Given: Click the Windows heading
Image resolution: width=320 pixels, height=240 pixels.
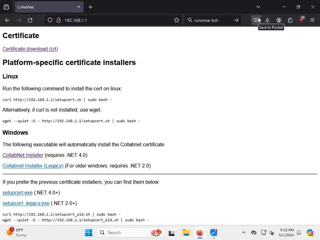Looking at the screenshot, I should (15, 132).
